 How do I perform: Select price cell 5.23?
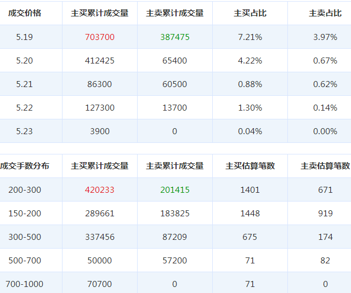coord(24,131)
